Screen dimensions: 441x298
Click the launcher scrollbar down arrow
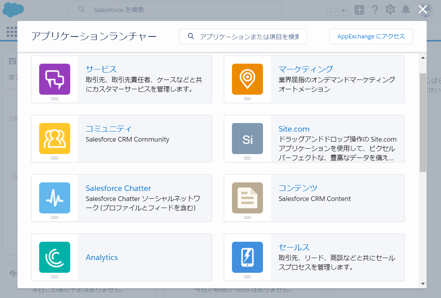(423, 284)
